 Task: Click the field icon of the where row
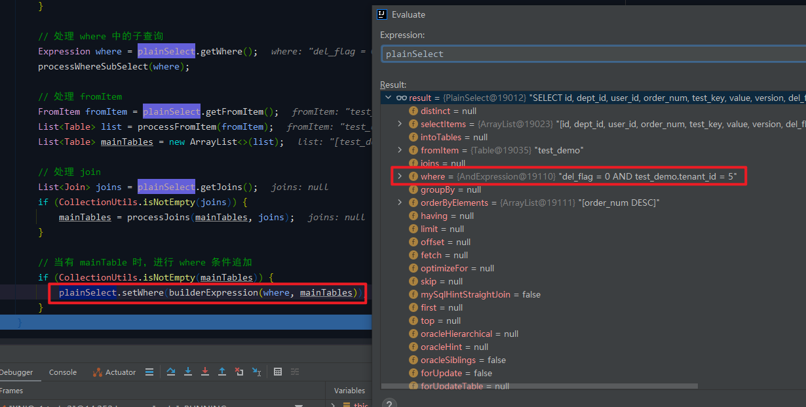tap(413, 176)
